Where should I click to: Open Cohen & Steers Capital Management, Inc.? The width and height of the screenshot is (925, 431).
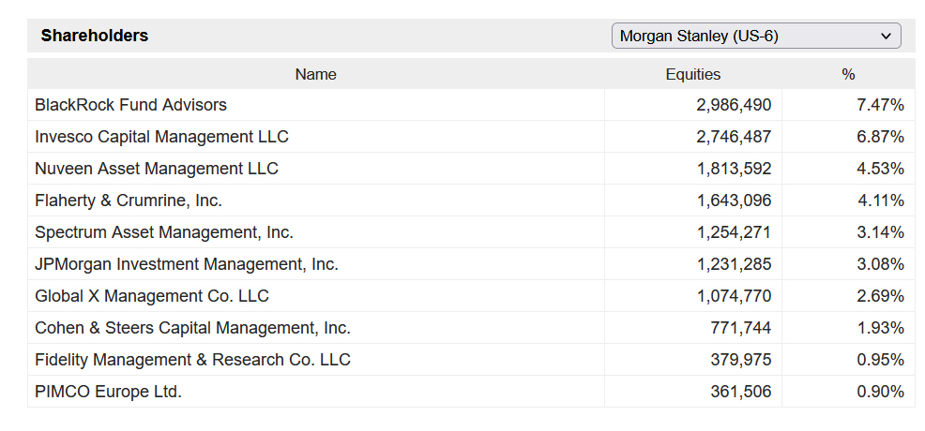[x=192, y=328]
